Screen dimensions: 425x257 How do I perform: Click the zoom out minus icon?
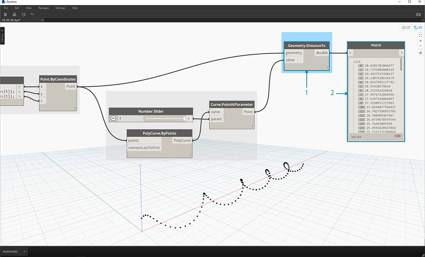[420, 46]
